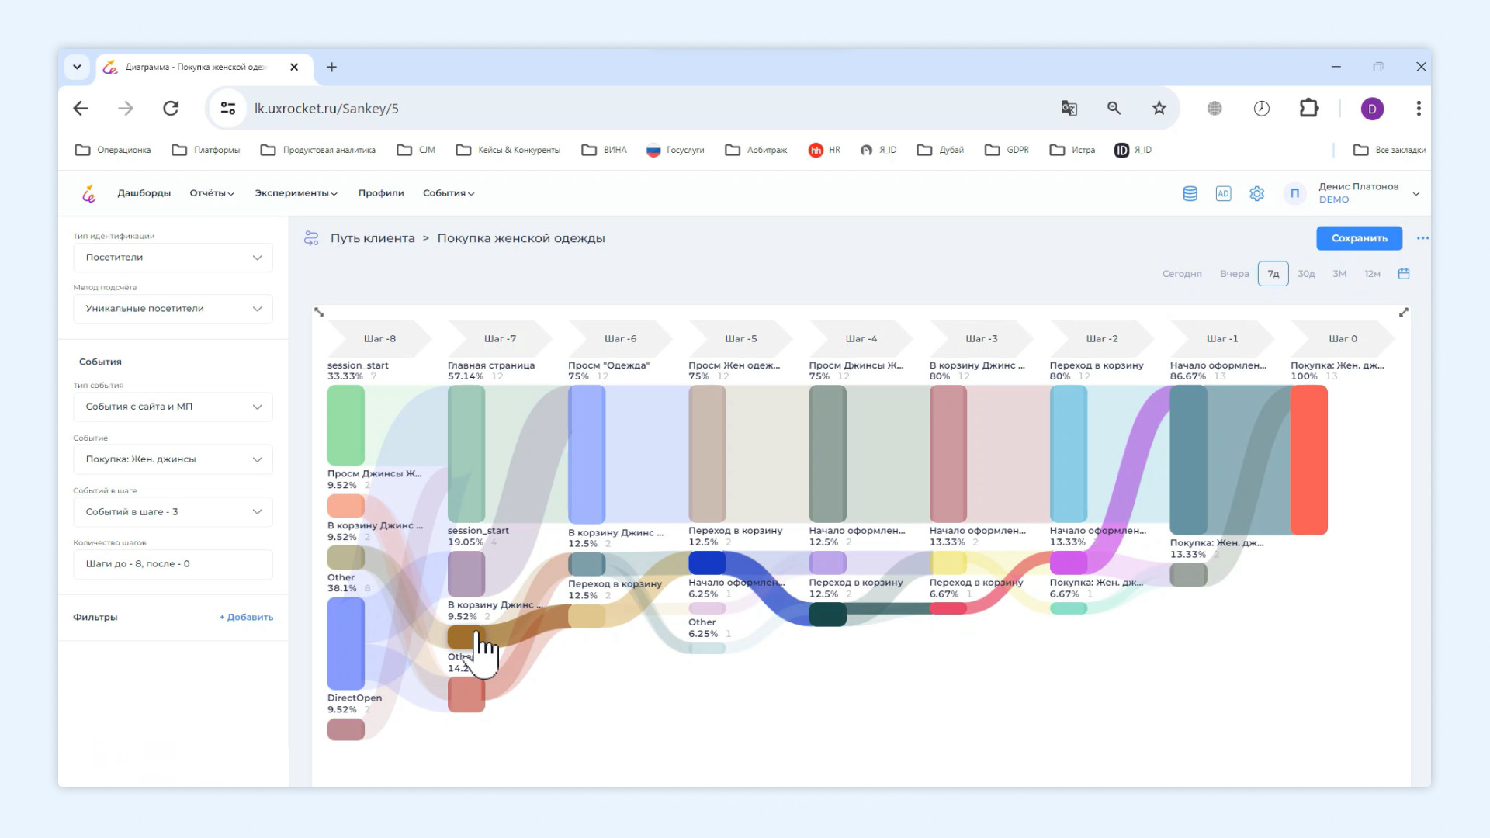
Task: Open calendar date picker icon
Action: 1403,274
